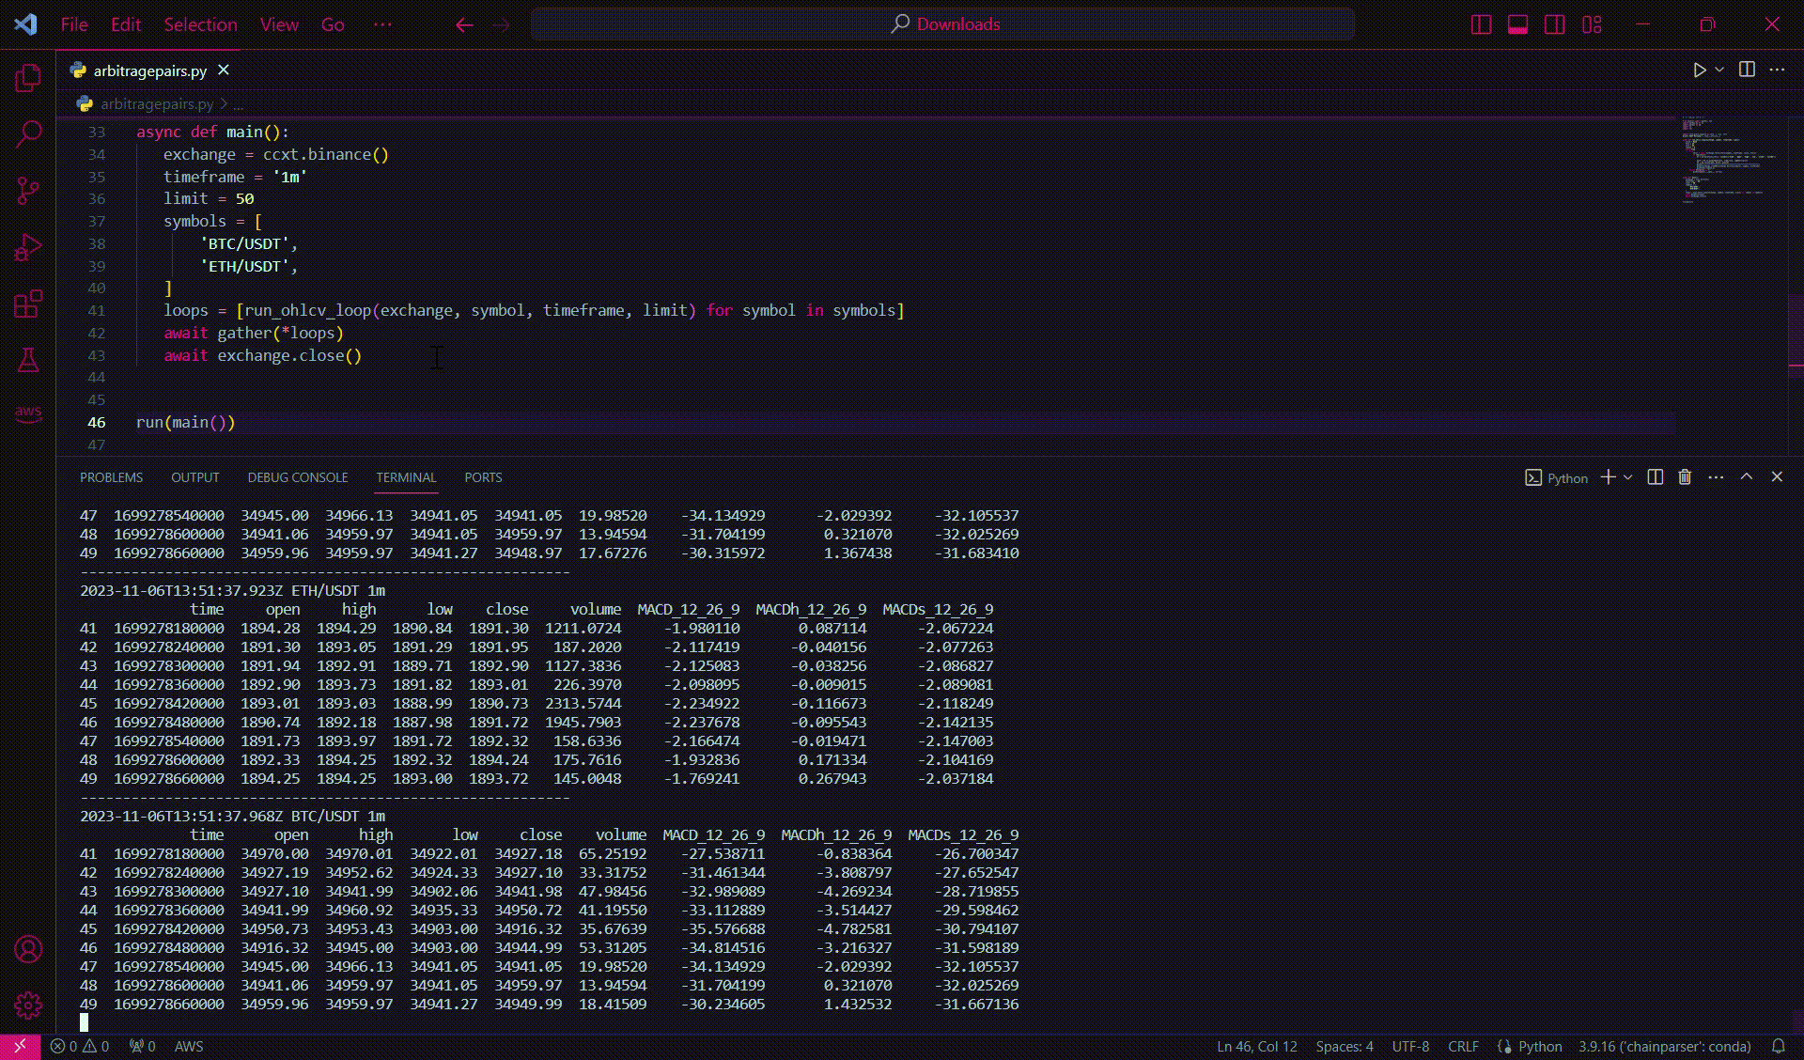
Task: Click ports forwarded indicator in status bar
Action: [x=143, y=1046]
